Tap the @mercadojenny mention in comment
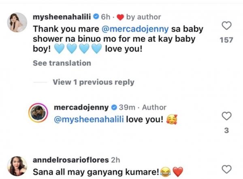The image size is (243, 179). coord(135,29)
